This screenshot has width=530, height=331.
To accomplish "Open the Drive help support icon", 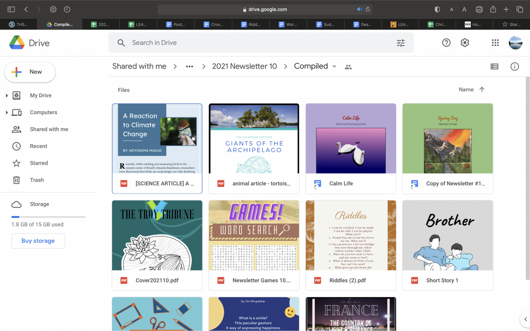I will tap(446, 43).
